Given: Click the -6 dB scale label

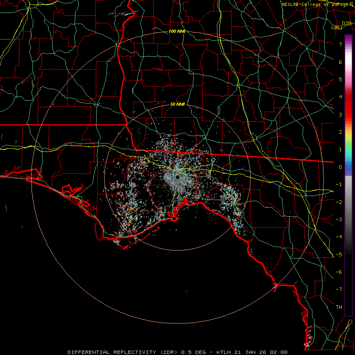Looking at the screenshot, I should point(339,272).
